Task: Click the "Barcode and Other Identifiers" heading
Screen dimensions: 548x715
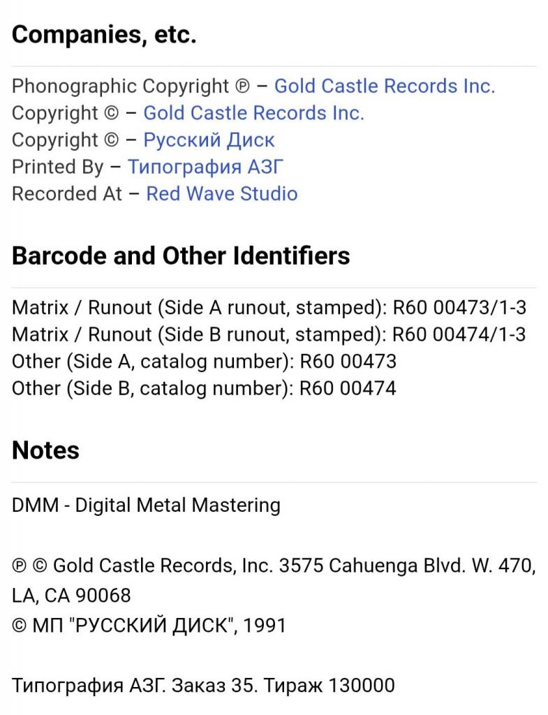Action: pos(181,256)
